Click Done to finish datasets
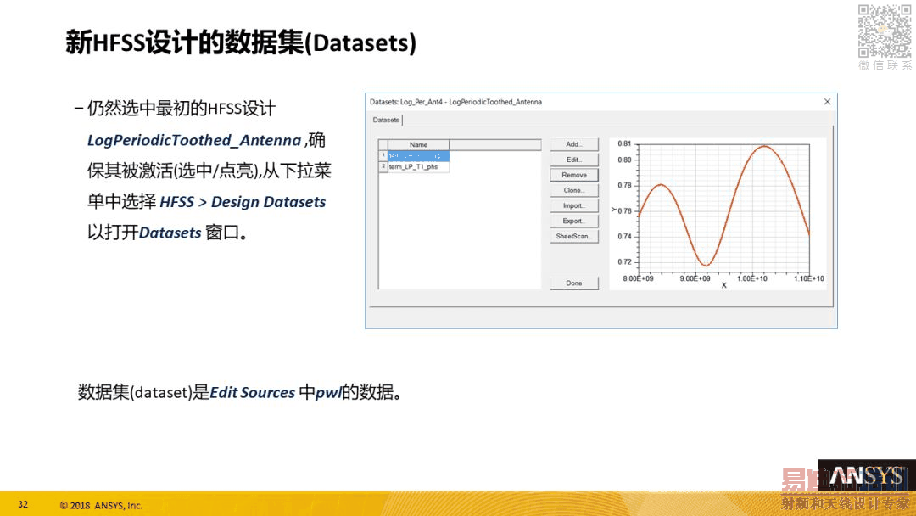Screen dimensions: 916x516 [x=573, y=283]
